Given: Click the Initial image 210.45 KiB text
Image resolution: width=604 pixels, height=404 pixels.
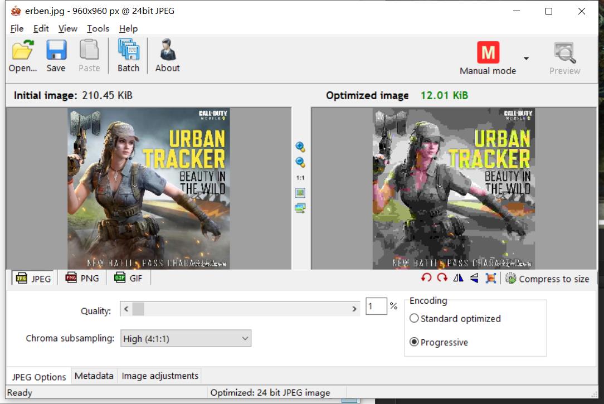Looking at the screenshot, I should coord(73,95).
